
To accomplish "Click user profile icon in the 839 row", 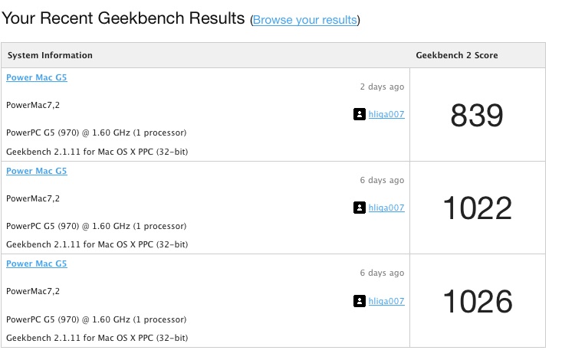I will tap(359, 114).
